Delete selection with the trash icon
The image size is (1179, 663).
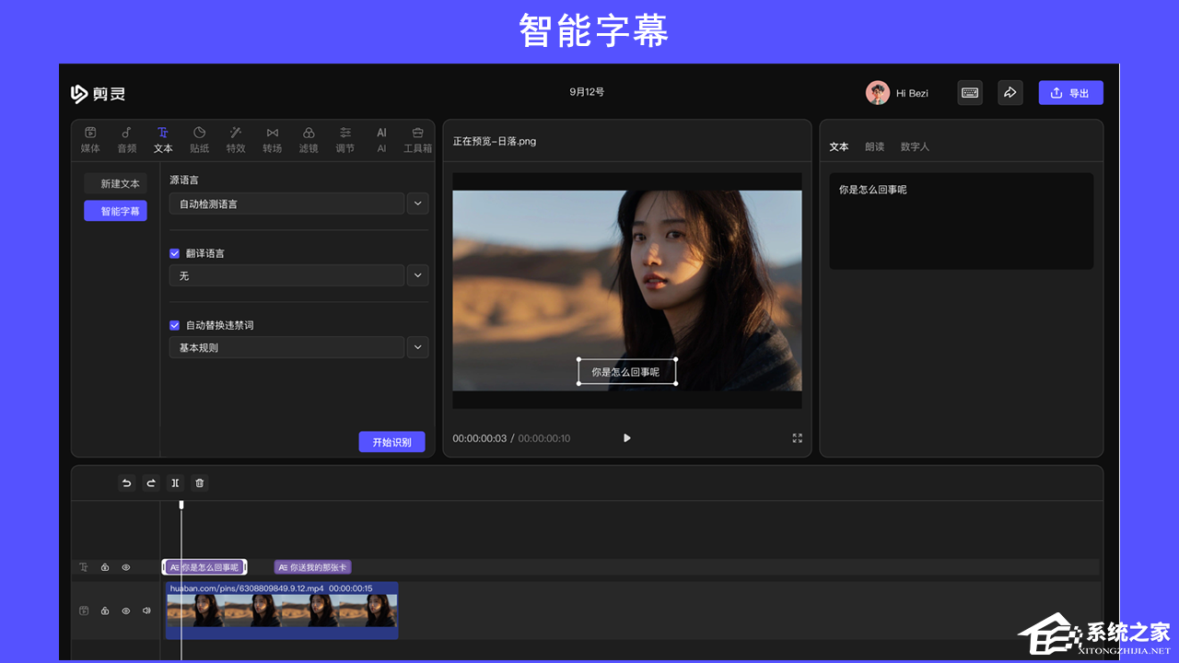pos(200,483)
